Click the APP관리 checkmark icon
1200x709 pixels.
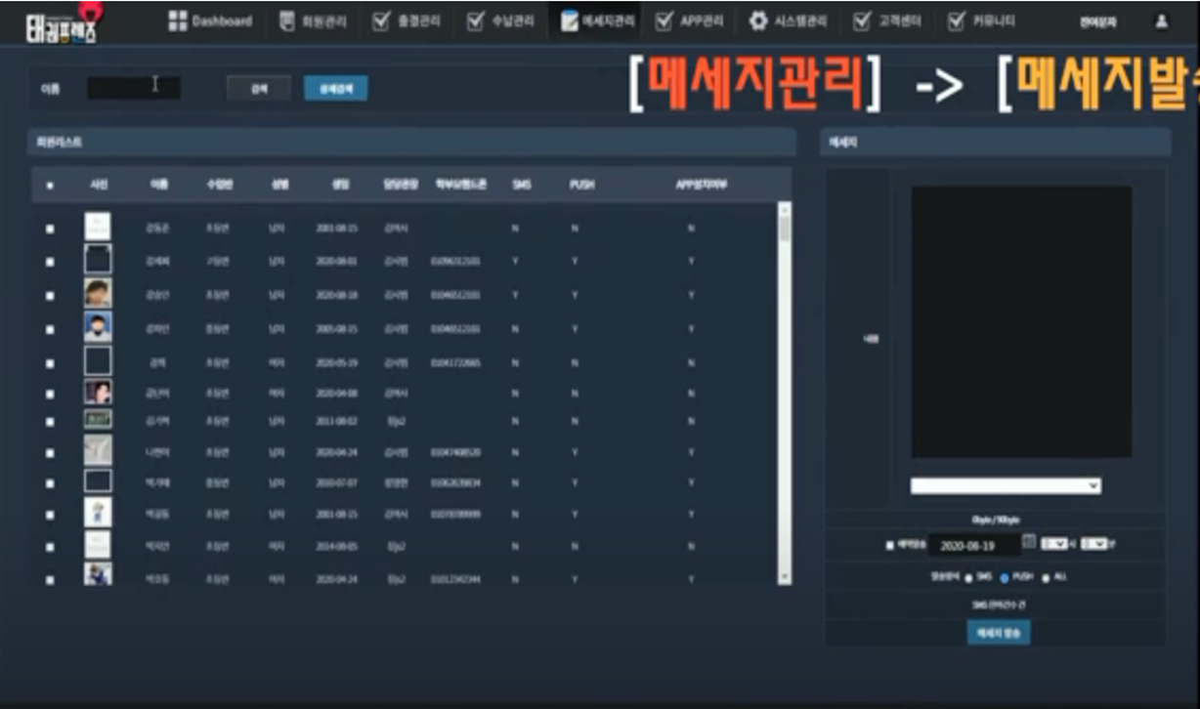point(664,21)
